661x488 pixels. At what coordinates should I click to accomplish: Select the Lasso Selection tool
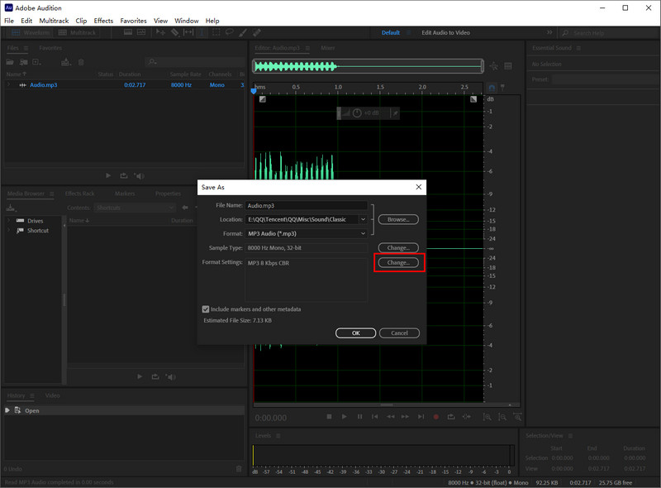pos(229,32)
